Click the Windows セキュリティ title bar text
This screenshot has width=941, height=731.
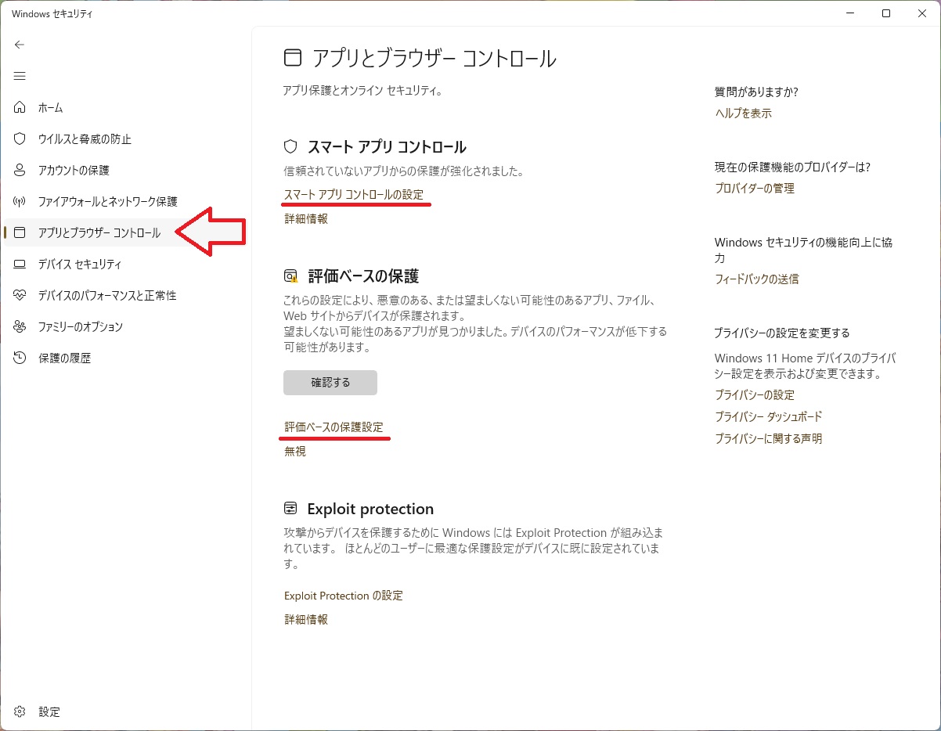52,13
